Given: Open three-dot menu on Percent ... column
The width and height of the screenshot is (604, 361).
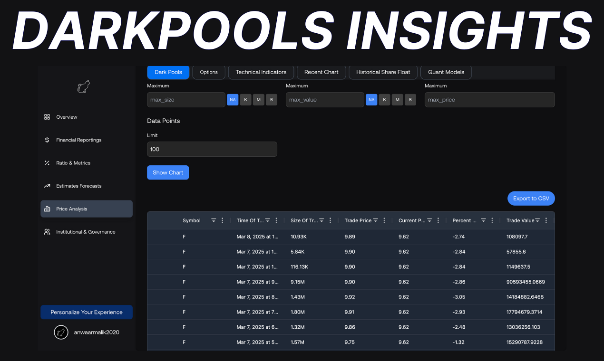Looking at the screenshot, I should [492, 220].
